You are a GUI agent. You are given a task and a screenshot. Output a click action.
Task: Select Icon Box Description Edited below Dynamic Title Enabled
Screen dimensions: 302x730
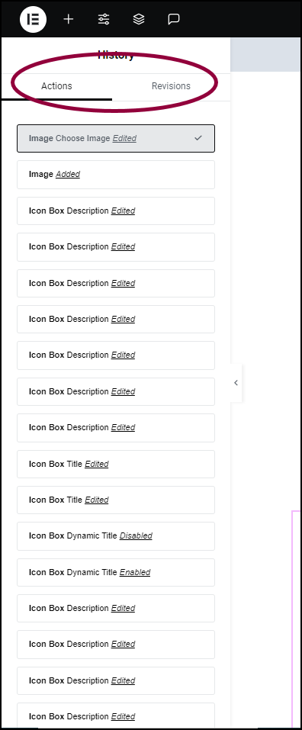pyautogui.click(x=116, y=608)
